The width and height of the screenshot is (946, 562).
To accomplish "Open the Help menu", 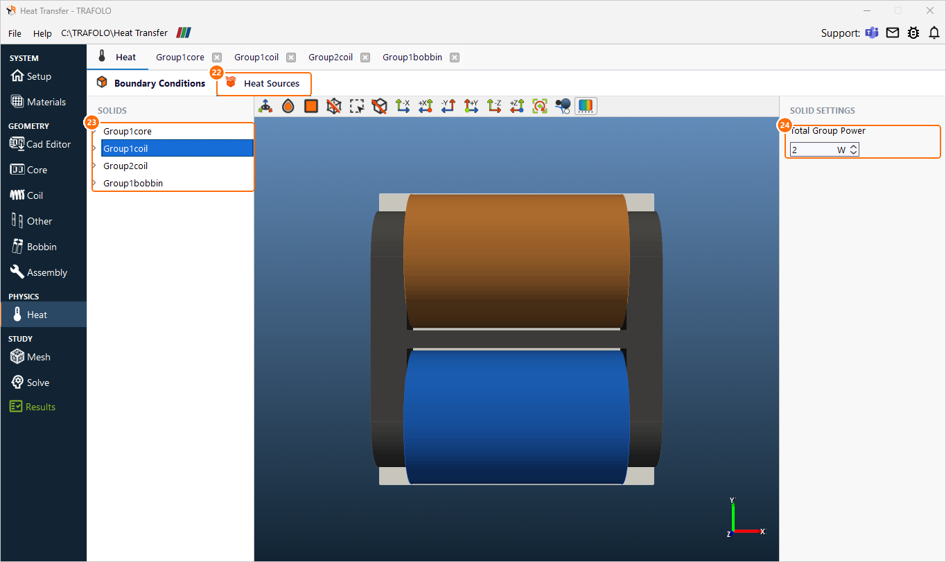I will [x=42, y=33].
